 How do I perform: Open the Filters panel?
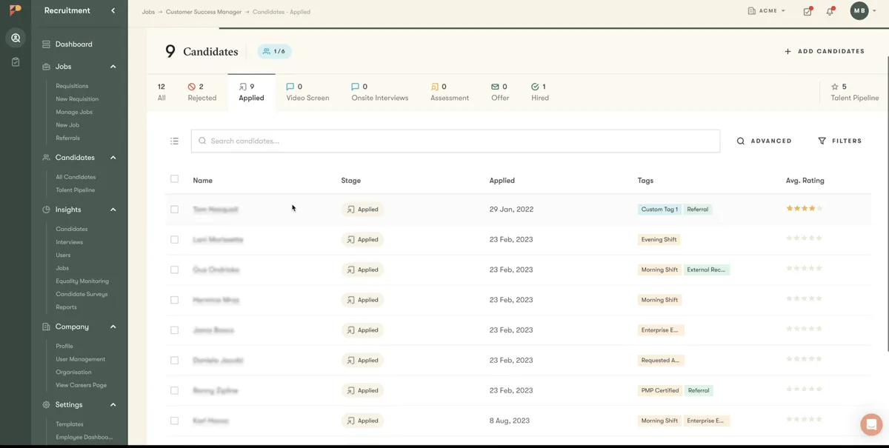[840, 141]
